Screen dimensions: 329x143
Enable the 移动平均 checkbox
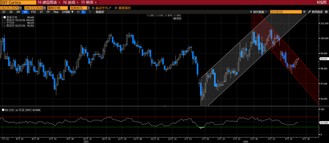[93, 8]
